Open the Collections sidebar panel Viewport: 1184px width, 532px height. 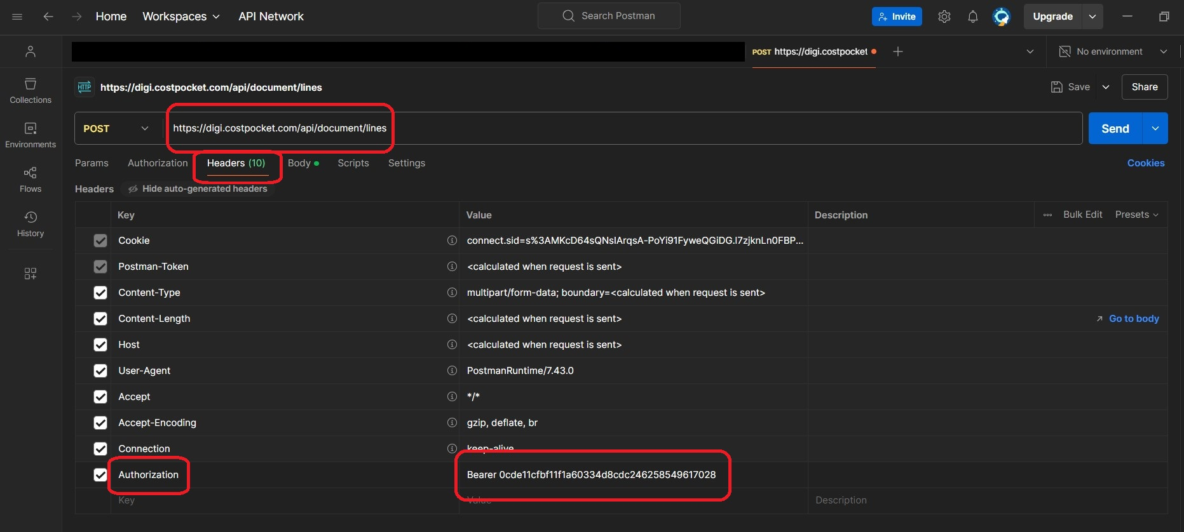click(31, 91)
